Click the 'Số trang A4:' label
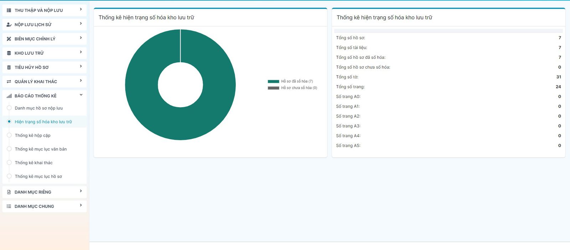The width and height of the screenshot is (570, 250). [x=348, y=136]
